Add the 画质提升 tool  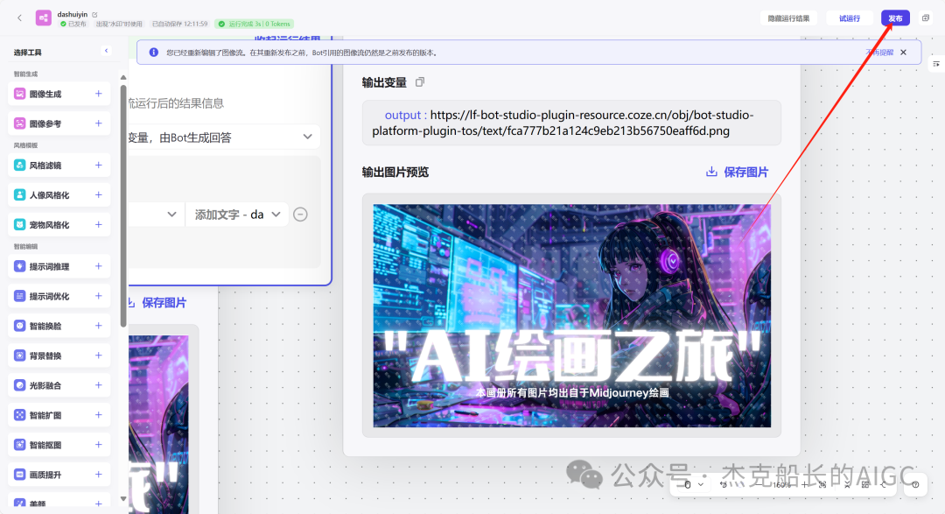pos(98,475)
